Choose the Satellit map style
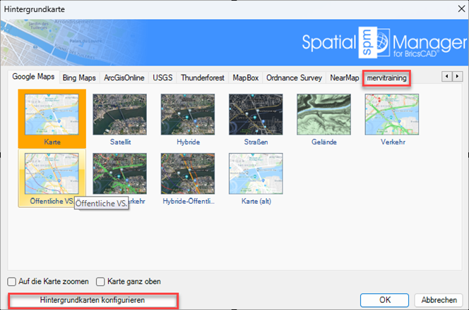Screen dimensions: 469x310 119,115
